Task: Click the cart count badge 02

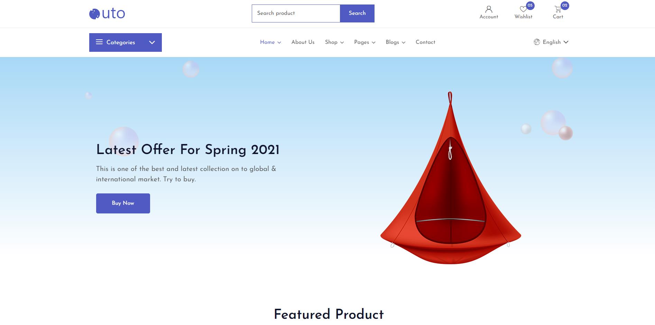Action: pyautogui.click(x=565, y=6)
